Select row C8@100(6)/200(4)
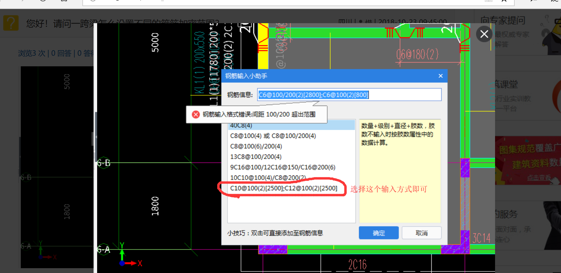This screenshot has height=273, width=561. [x=291, y=146]
